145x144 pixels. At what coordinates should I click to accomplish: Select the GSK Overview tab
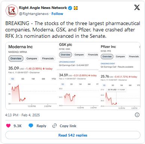(65, 55)
